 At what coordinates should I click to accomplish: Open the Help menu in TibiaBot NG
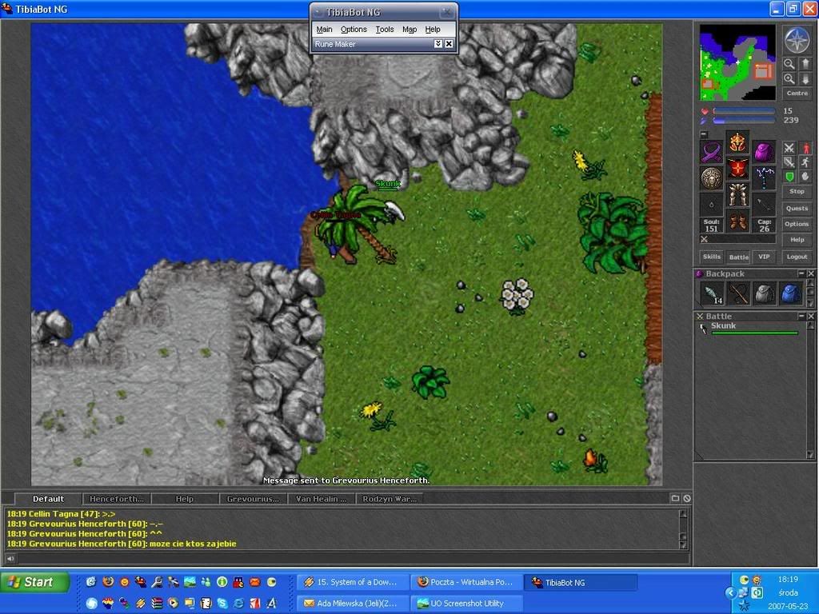[x=433, y=30]
